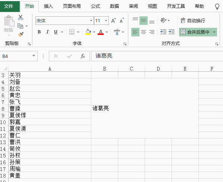Decrease font size with smaller A icon
The width and height of the screenshot is (223, 182).
tap(122, 21)
